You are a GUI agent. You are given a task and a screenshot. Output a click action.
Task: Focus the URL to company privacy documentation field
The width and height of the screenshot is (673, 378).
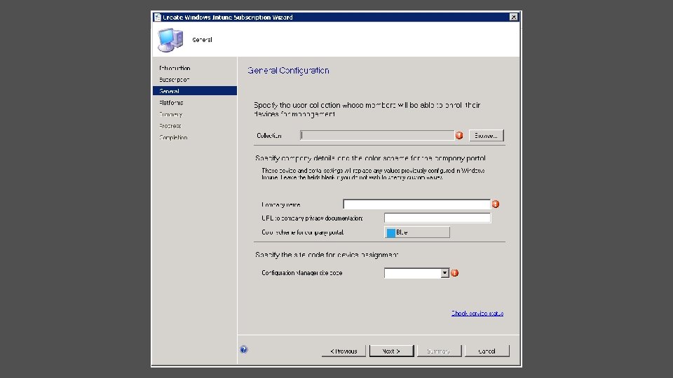tap(437, 218)
